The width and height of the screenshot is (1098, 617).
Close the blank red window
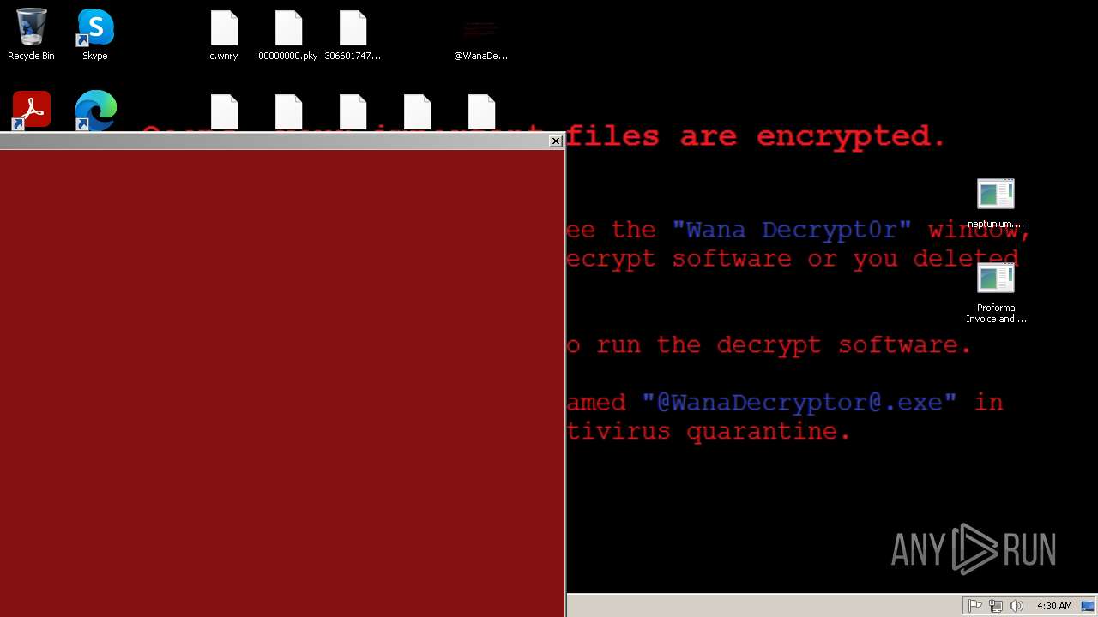[x=556, y=141]
